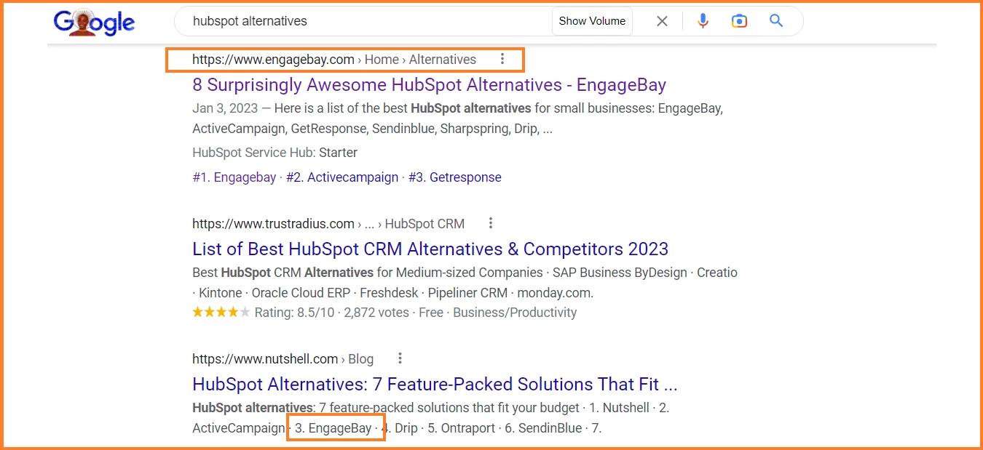Click the Business/Productivity text
Viewport: 983px width, 450px height.
(515, 313)
